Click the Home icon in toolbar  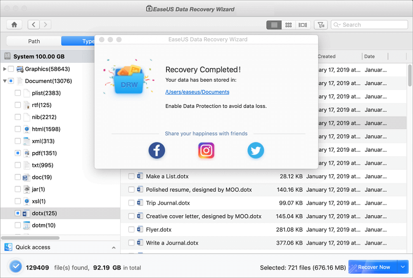14,25
